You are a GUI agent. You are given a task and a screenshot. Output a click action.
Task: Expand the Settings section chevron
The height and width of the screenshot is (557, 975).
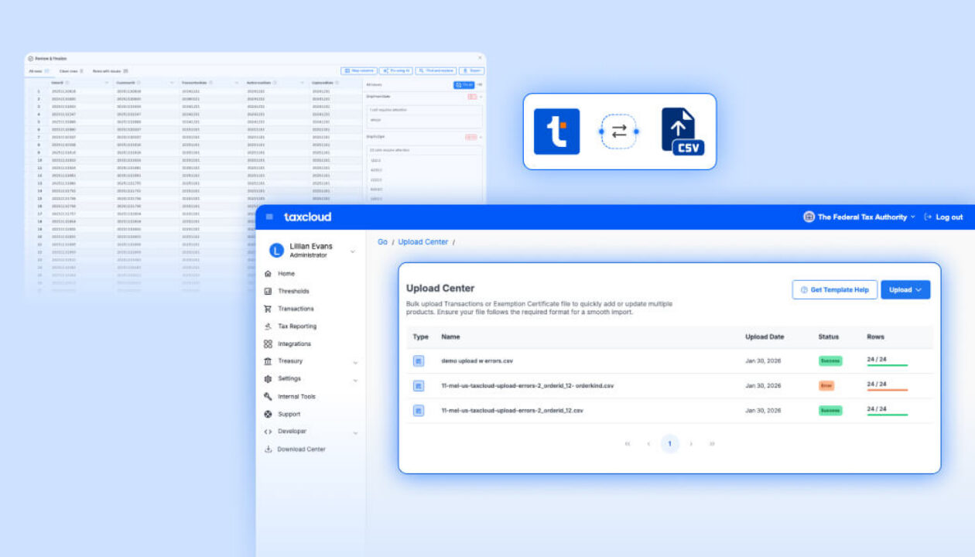pos(355,379)
